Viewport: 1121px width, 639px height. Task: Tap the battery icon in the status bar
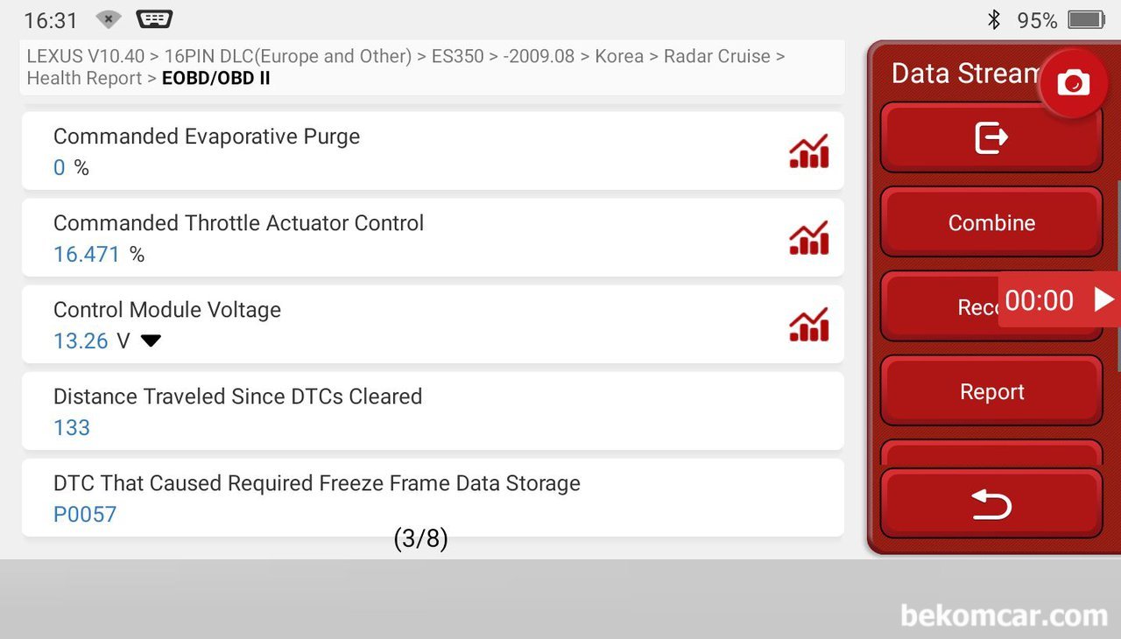[x=1086, y=19]
